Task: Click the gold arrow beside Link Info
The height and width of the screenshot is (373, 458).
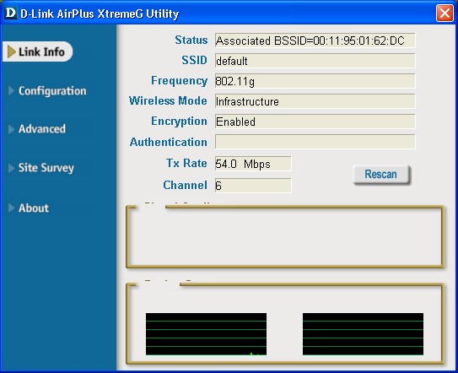Action: click(x=12, y=51)
